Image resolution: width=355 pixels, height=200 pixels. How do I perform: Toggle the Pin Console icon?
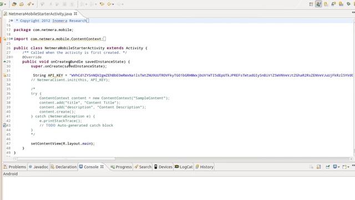click(328, 167)
